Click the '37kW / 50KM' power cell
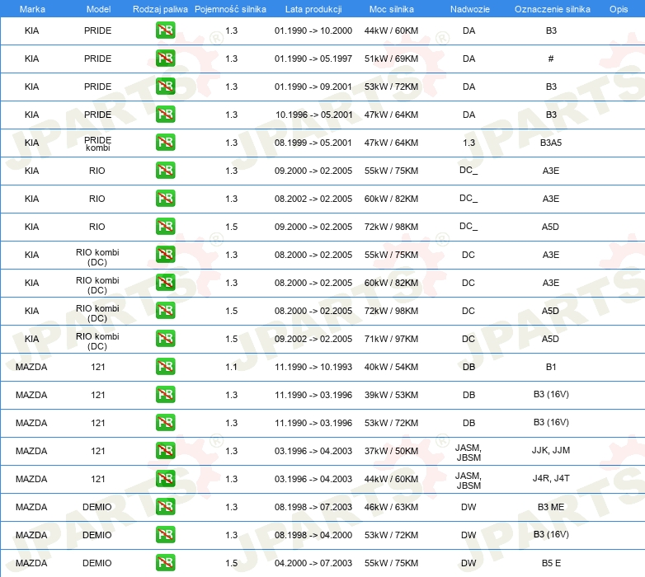645x577 pixels. (391, 451)
